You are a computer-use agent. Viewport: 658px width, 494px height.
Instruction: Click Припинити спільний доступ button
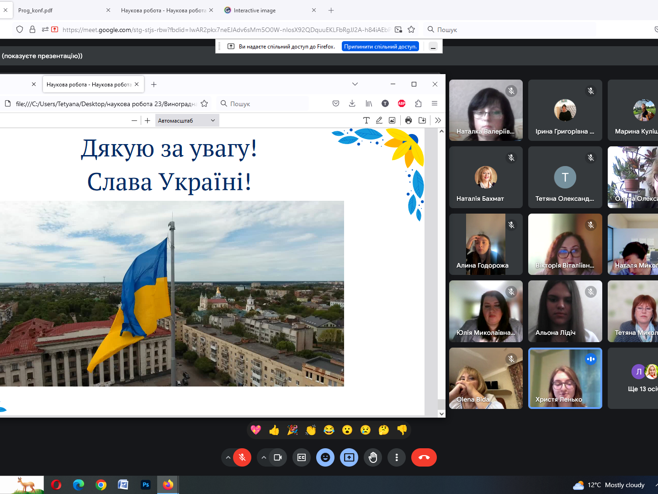click(x=380, y=47)
